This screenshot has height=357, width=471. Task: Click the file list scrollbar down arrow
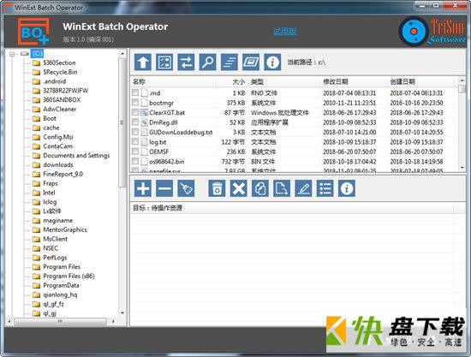pyautogui.click(x=462, y=168)
